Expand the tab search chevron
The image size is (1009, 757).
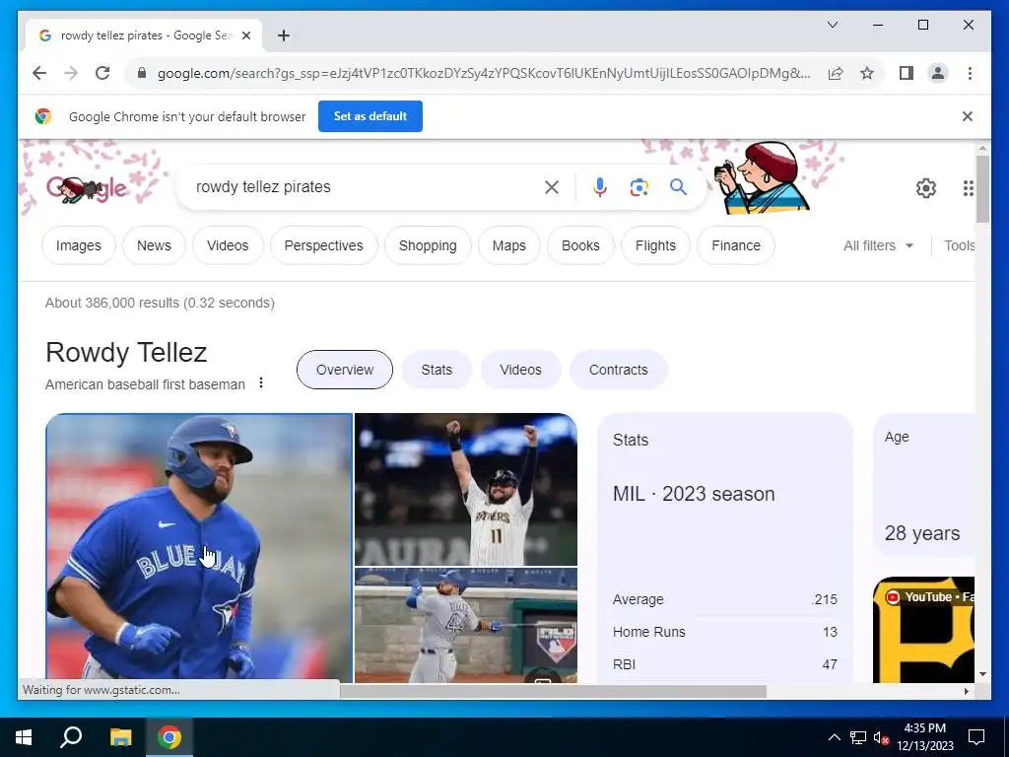[x=832, y=25]
